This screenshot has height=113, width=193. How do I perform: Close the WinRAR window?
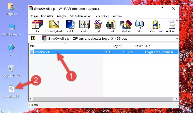pyautogui.click(x=173, y=8)
